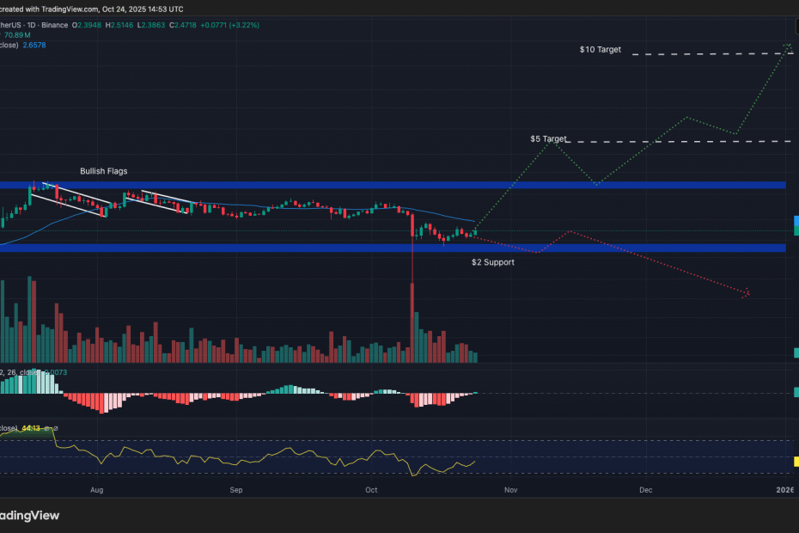The image size is (799, 533).
Task: Toggle the 70.89M volume legend visibility
Action: pos(19,36)
